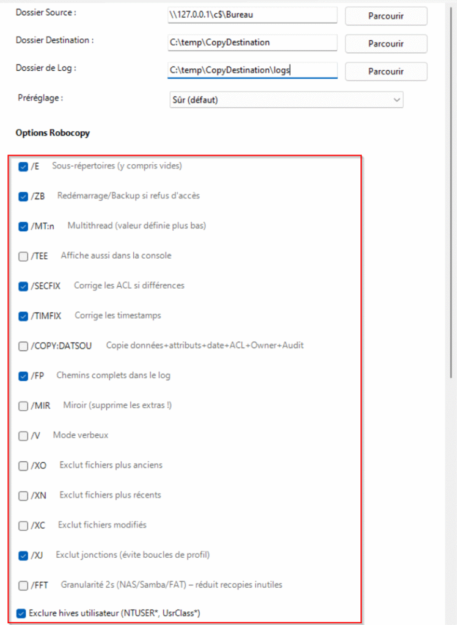Image resolution: width=457 pixels, height=625 pixels.
Task: Disable the /ZB restart/backup option
Action: pyautogui.click(x=23, y=197)
